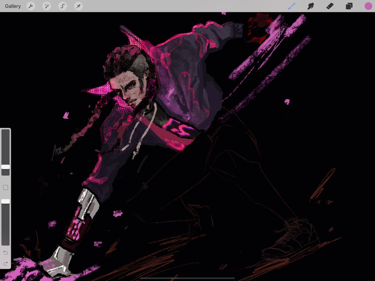
Task: Select the Eraser tool
Action: pos(330,6)
